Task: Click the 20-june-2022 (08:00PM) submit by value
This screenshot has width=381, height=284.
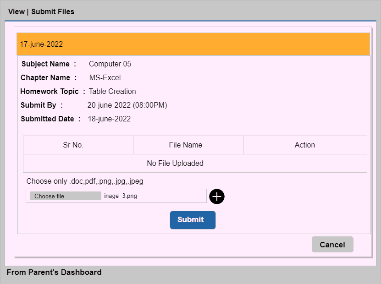Action: tap(127, 105)
